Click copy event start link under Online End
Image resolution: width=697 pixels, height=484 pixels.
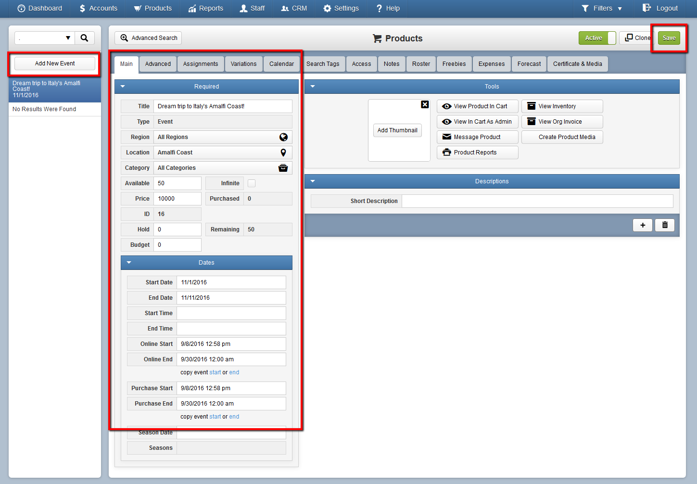click(x=215, y=372)
